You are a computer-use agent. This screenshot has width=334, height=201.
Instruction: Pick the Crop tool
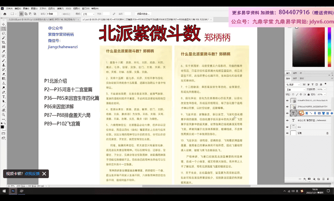(x=3, y=42)
